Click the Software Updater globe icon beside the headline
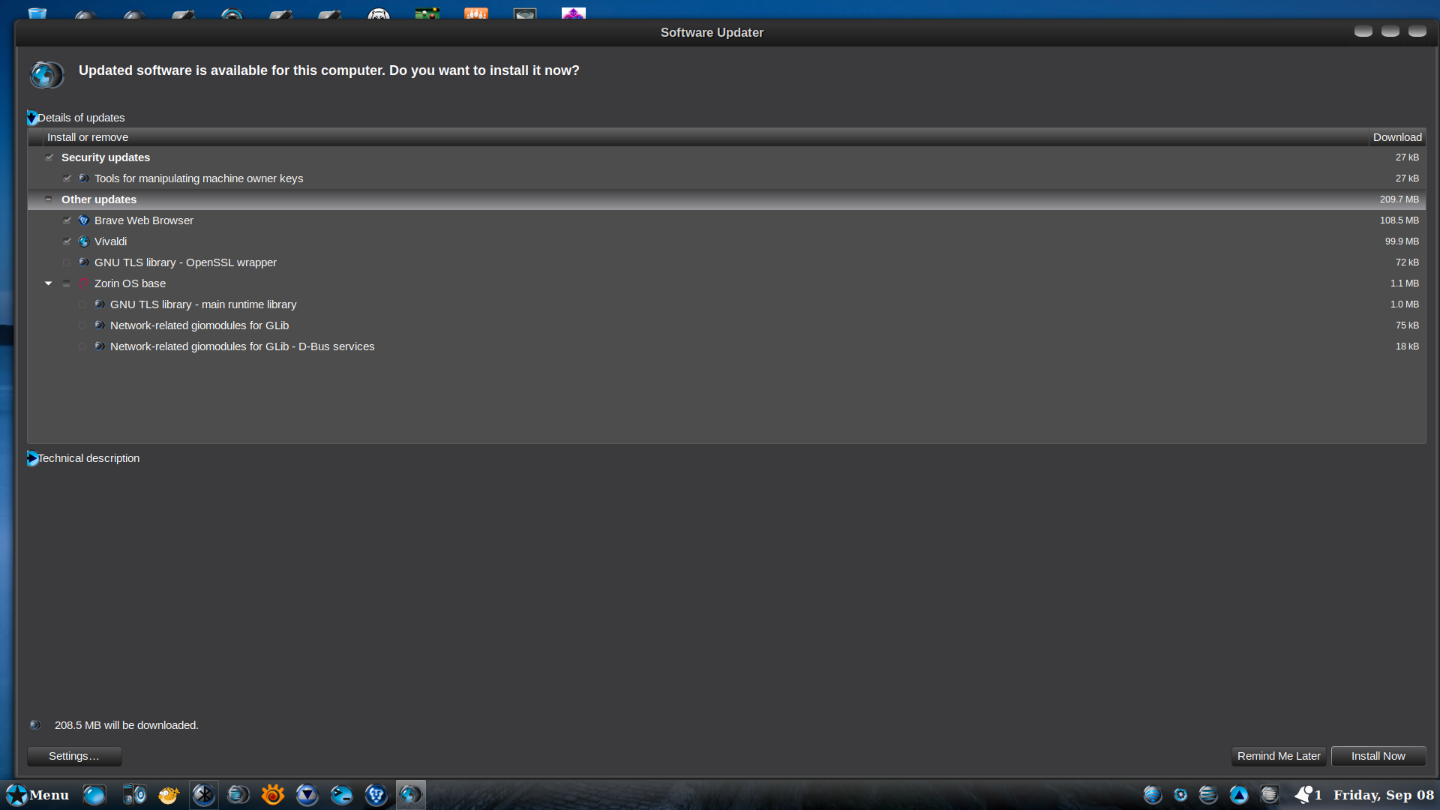This screenshot has width=1440, height=810. (x=46, y=75)
